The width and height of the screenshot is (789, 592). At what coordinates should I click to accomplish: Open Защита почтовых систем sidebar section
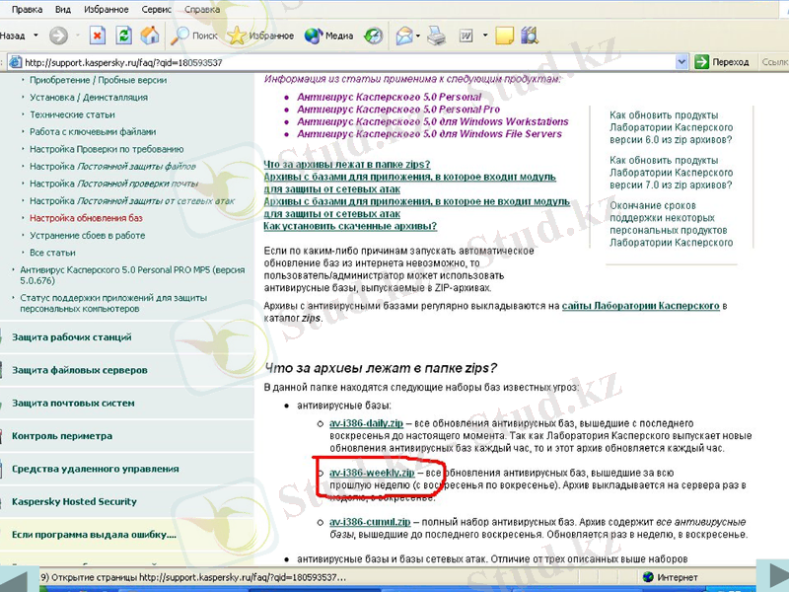73,403
